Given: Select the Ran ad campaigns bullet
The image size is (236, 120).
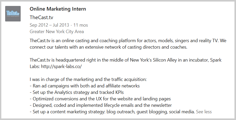Looking at the screenshot, I should [85, 86].
